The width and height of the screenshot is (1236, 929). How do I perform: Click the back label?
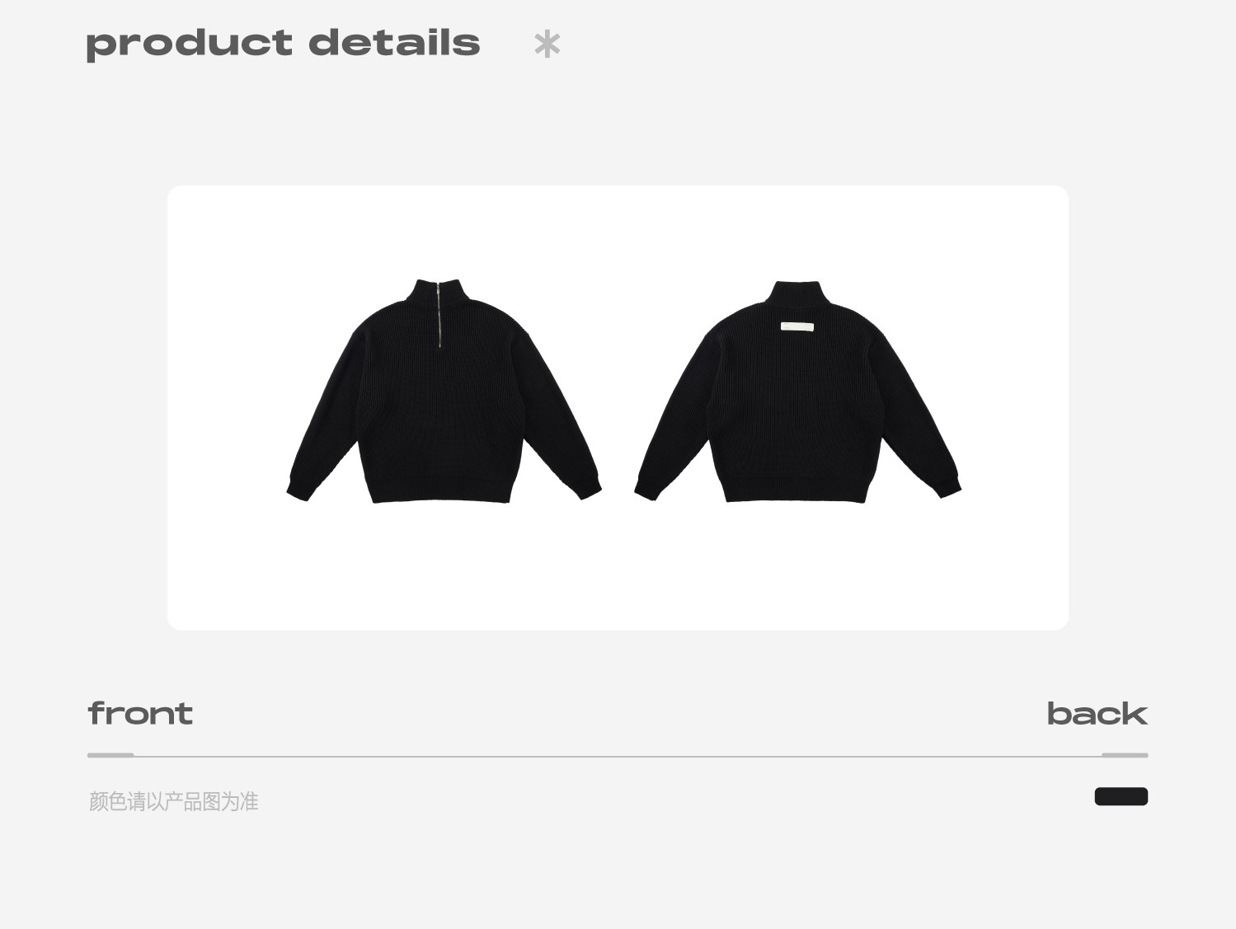pos(1097,713)
